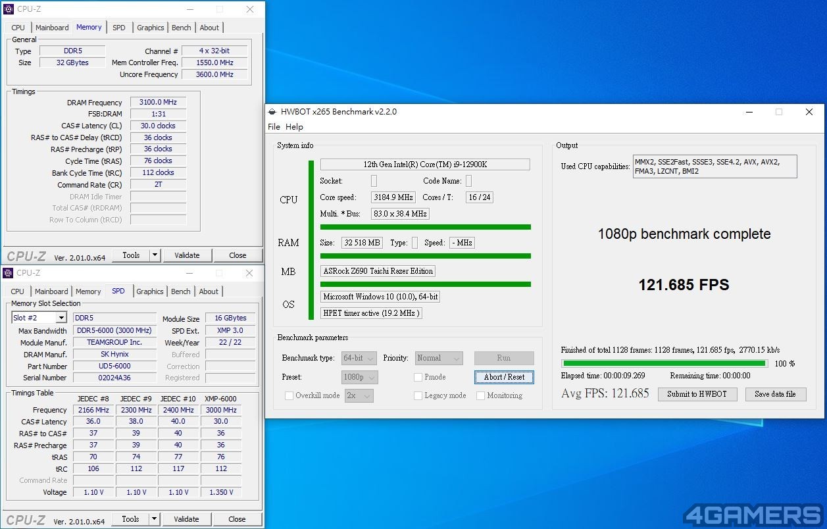Click Validate in upper CPU-Z window
The width and height of the screenshot is (827, 529).
coord(187,255)
